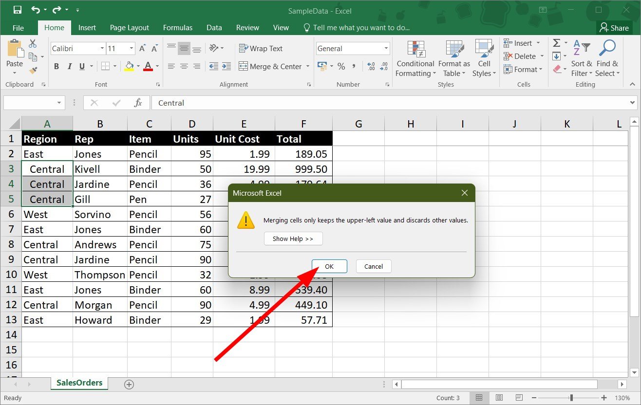Open Cell Styles gallery

484,58
